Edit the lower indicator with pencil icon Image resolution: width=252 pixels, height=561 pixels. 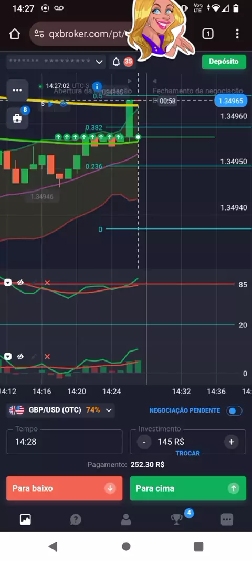[x=34, y=356]
